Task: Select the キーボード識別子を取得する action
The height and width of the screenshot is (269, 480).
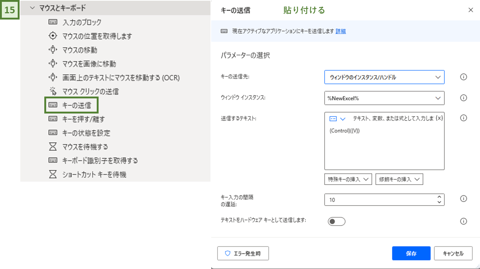Action: point(100,161)
